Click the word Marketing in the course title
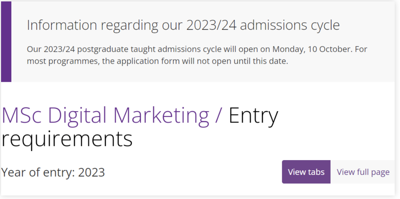 click(161, 115)
